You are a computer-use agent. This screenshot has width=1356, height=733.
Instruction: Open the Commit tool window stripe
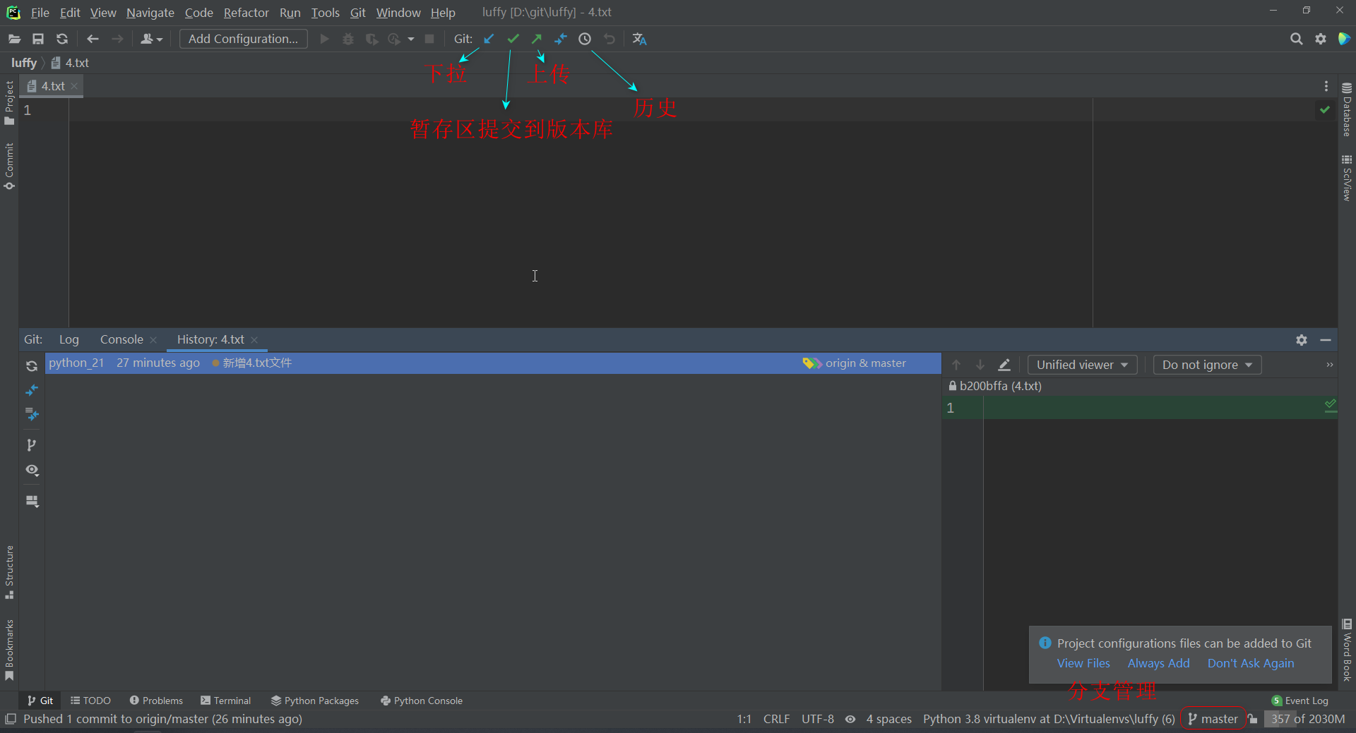[x=9, y=166]
